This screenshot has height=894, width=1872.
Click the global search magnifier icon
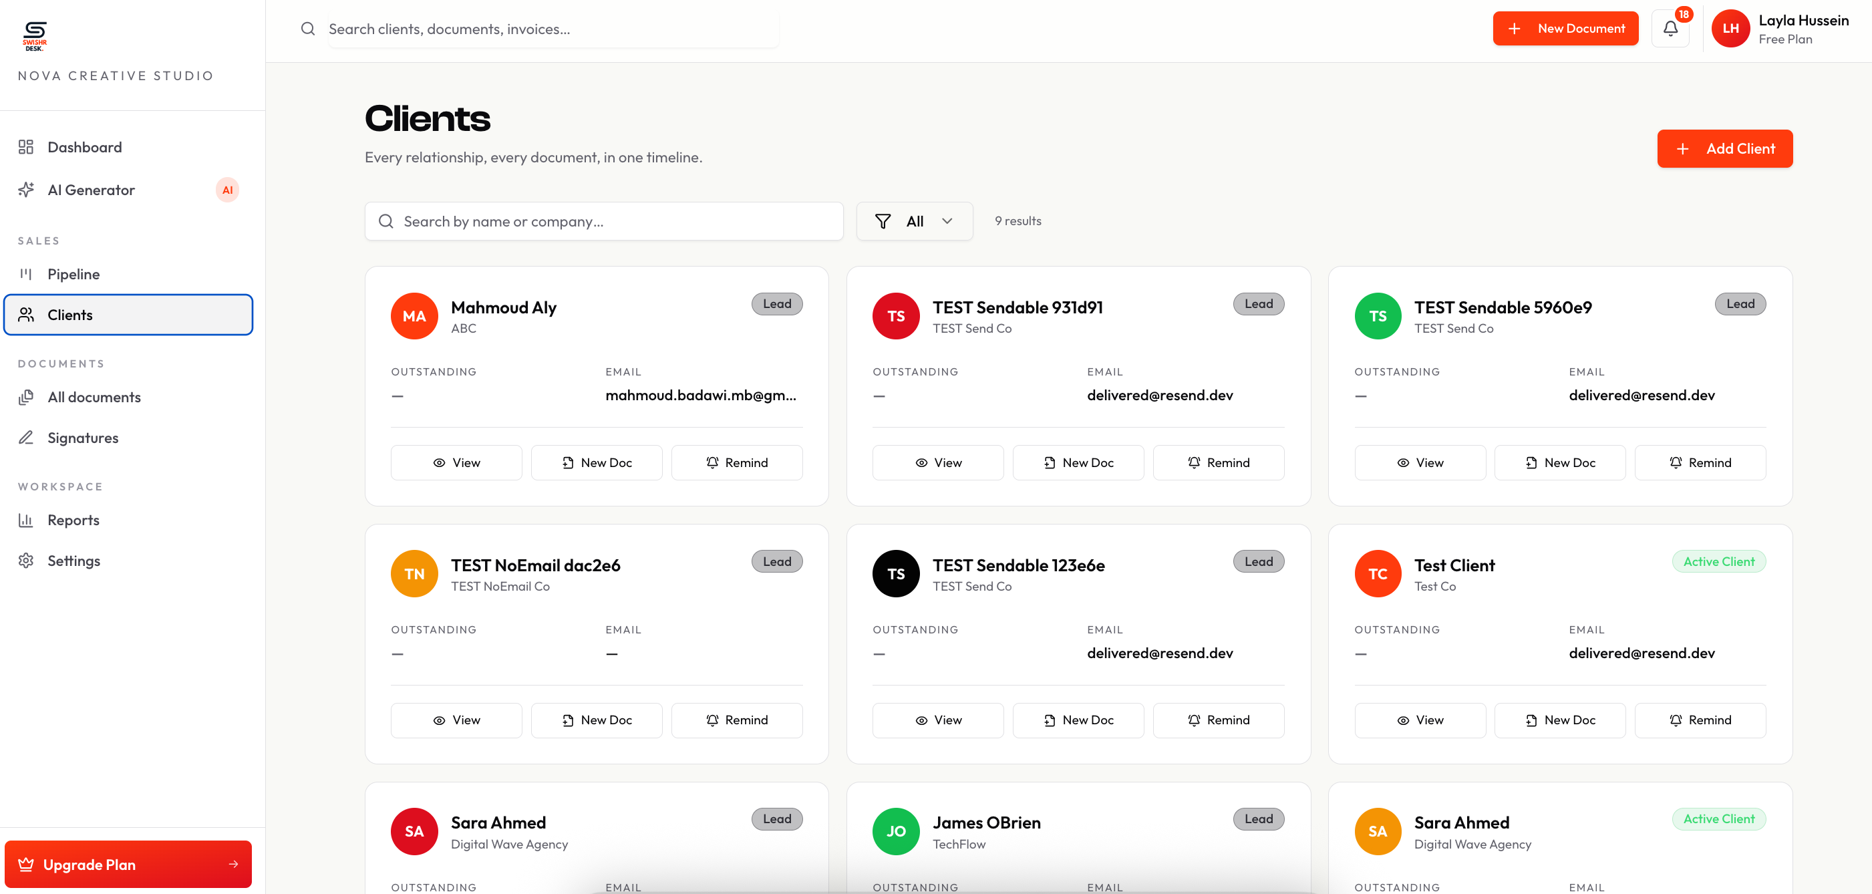tap(308, 28)
